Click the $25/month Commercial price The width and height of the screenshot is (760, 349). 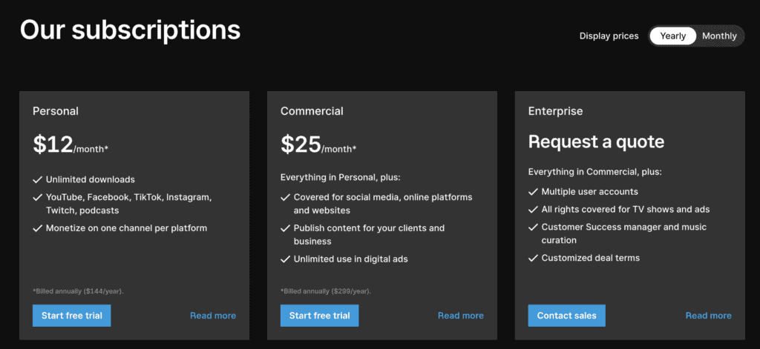(318, 144)
